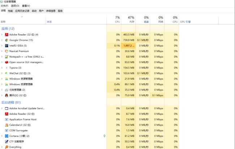Viewport: 235px width, 149px height.
Task: Expand the Adobe Acrobat Update Service row
Action: pos(2,109)
